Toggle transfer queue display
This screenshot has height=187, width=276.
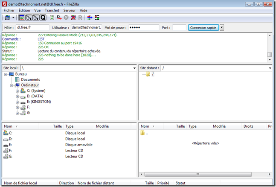coord(43,18)
